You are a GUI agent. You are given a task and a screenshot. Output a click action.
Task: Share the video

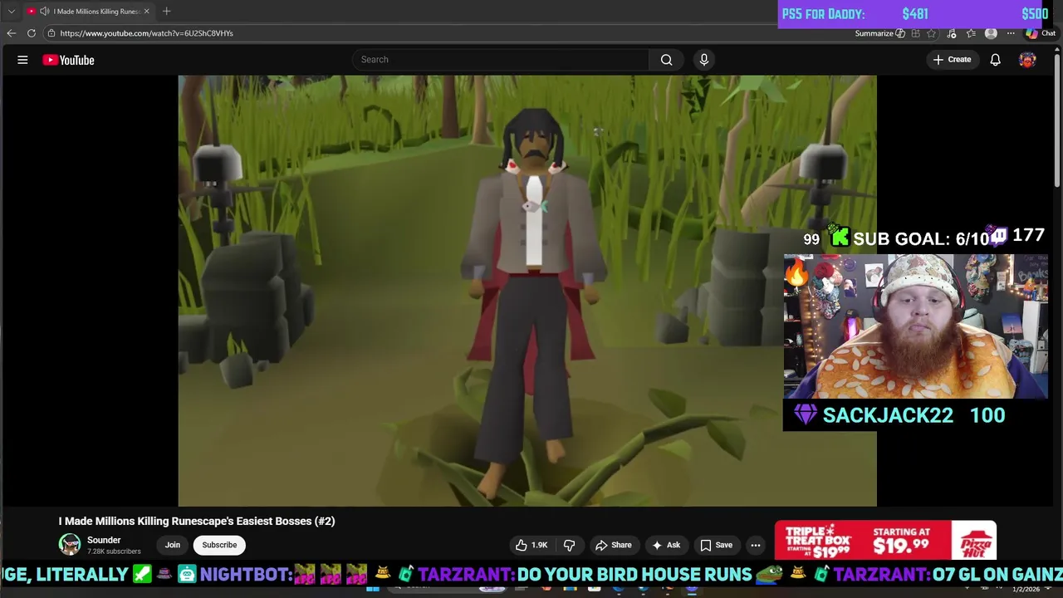[613, 545]
